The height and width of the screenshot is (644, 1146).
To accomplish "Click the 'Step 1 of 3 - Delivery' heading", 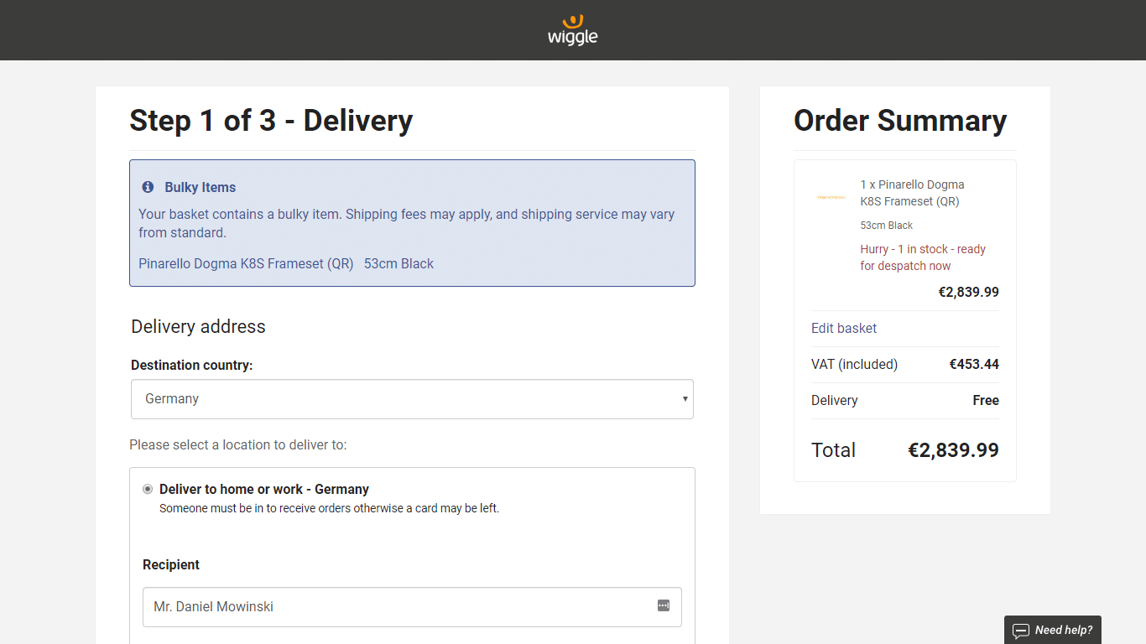I will (x=271, y=121).
